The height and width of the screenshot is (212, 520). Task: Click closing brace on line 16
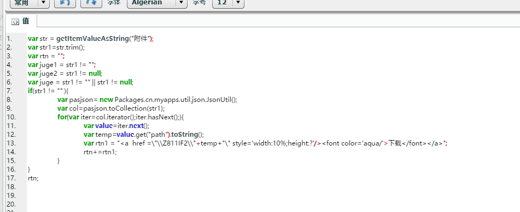coord(29,169)
